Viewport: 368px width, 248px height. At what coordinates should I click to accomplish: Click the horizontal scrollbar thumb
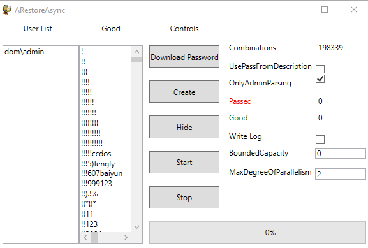point(94,237)
